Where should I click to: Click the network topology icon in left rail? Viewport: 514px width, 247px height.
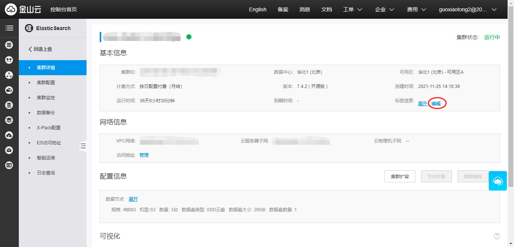9,75
